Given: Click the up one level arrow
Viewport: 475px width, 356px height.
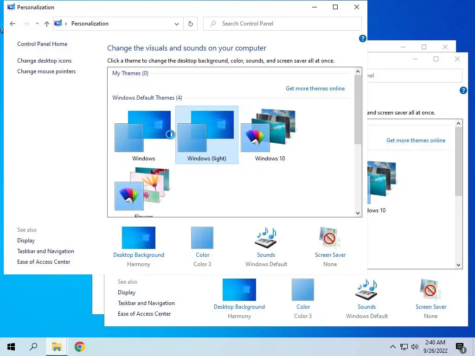Looking at the screenshot, I should pyautogui.click(x=47, y=24).
